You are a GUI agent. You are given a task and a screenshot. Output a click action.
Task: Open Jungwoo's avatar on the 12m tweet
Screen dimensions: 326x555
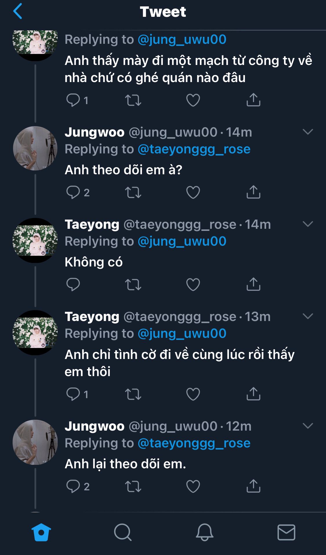point(35,442)
